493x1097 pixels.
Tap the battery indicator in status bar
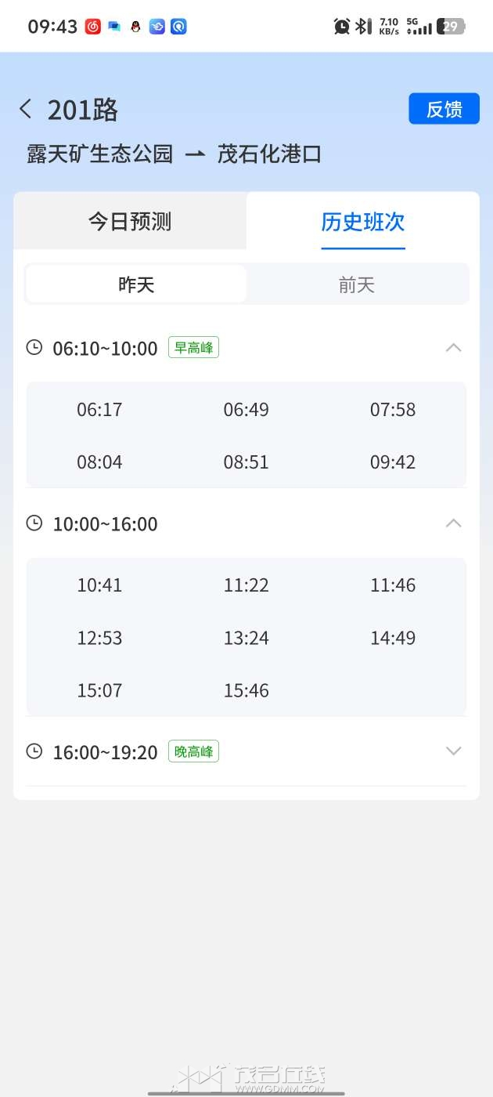pos(451,27)
